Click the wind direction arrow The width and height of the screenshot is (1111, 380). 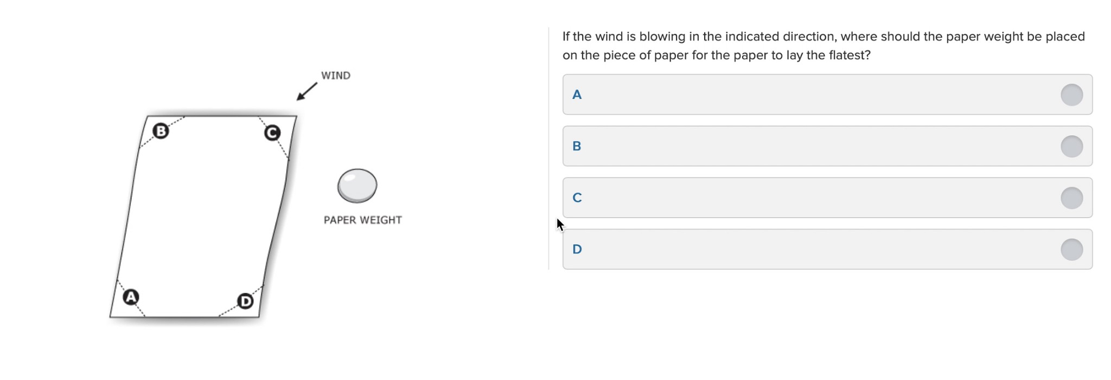coord(307,91)
